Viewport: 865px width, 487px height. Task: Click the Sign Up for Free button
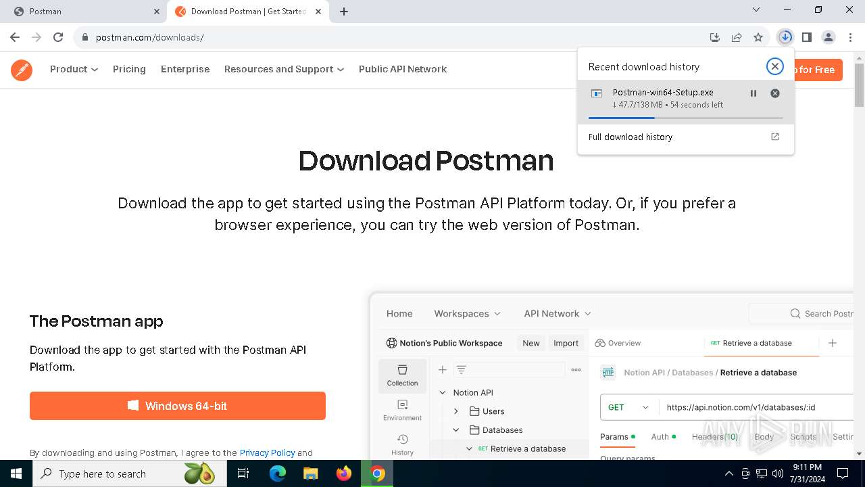pyautogui.click(x=818, y=70)
